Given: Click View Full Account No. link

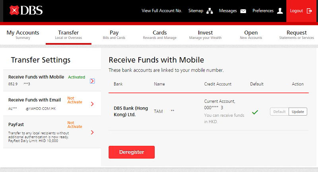Looking at the screenshot, I should (x=161, y=11).
